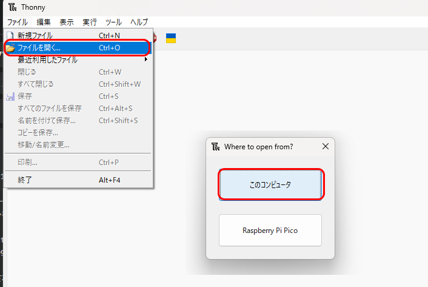Click the 名前を付けて保存... entry

point(78,120)
